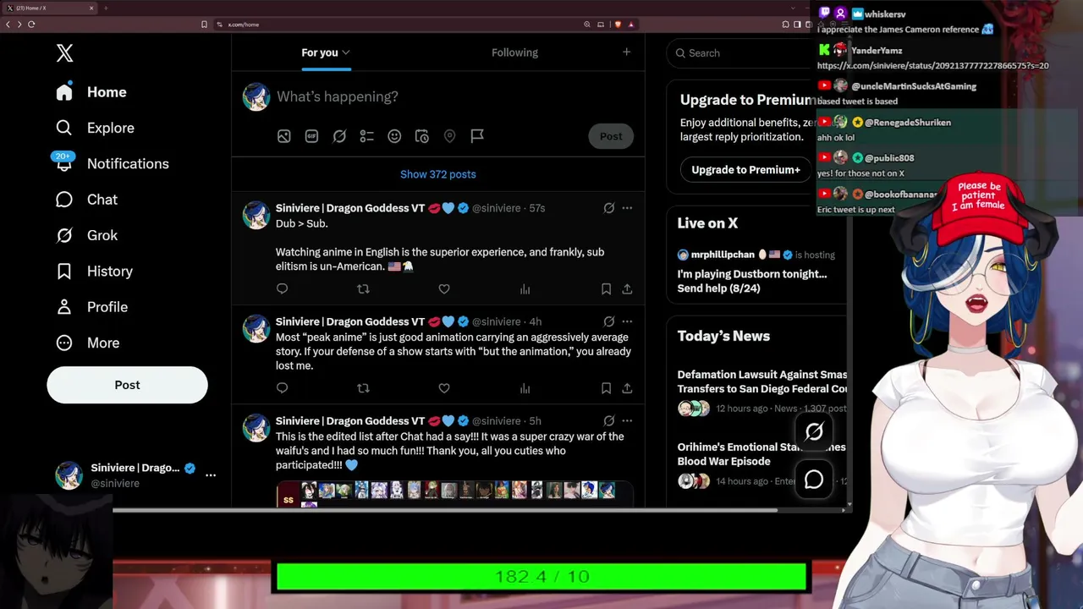Reply to the Dub > Sub post
The image size is (1083, 609).
click(x=282, y=289)
